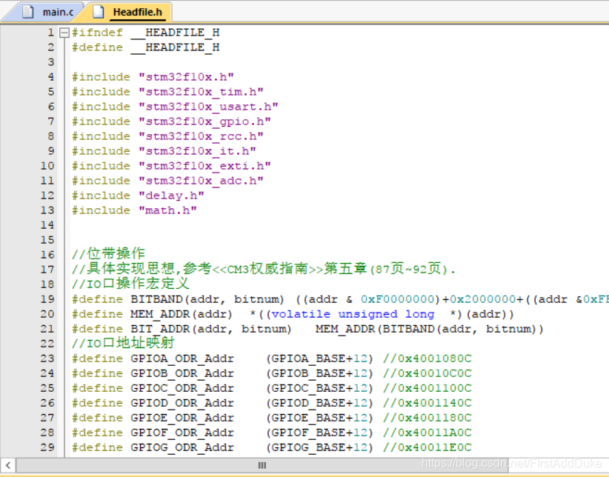Click on "delay.h" include text

171,196
